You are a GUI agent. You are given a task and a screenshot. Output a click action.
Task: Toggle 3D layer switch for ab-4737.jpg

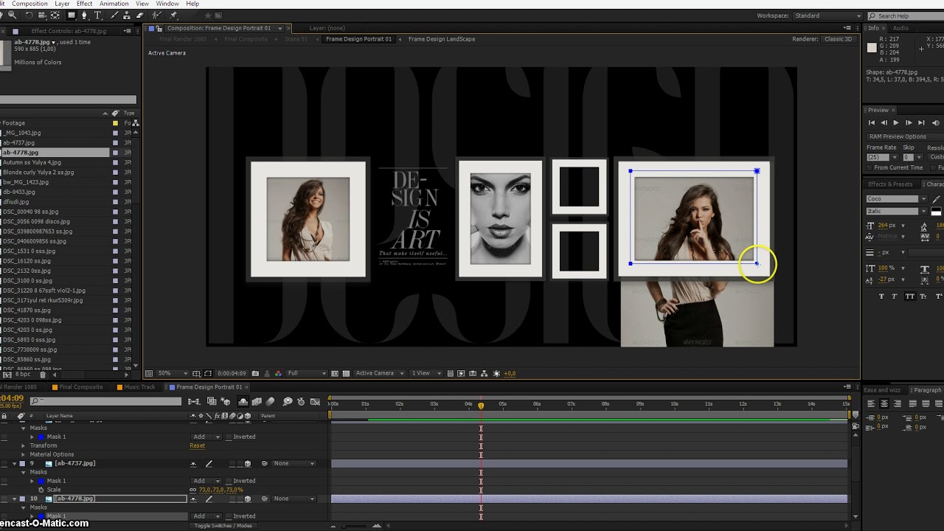[x=248, y=463]
